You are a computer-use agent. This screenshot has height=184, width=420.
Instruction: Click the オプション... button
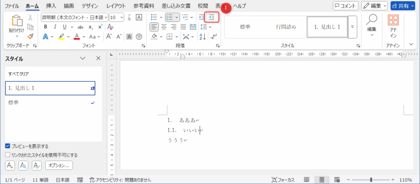59,166
